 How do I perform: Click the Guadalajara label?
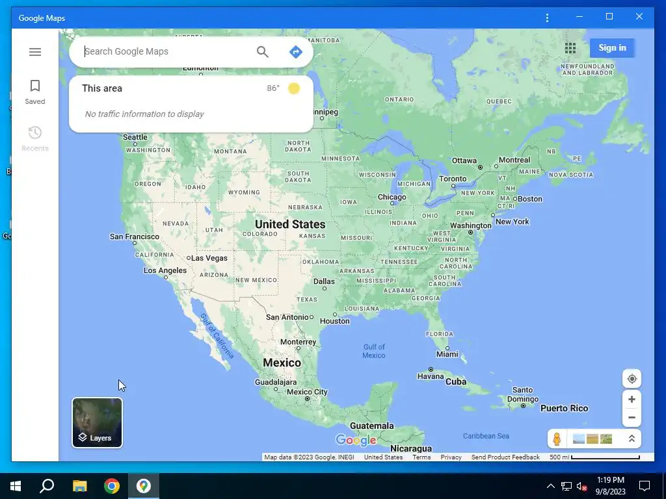[276, 382]
